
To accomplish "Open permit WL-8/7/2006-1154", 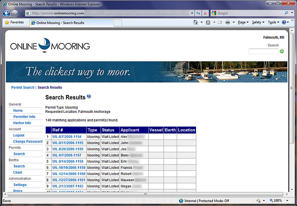I will [67, 137].
